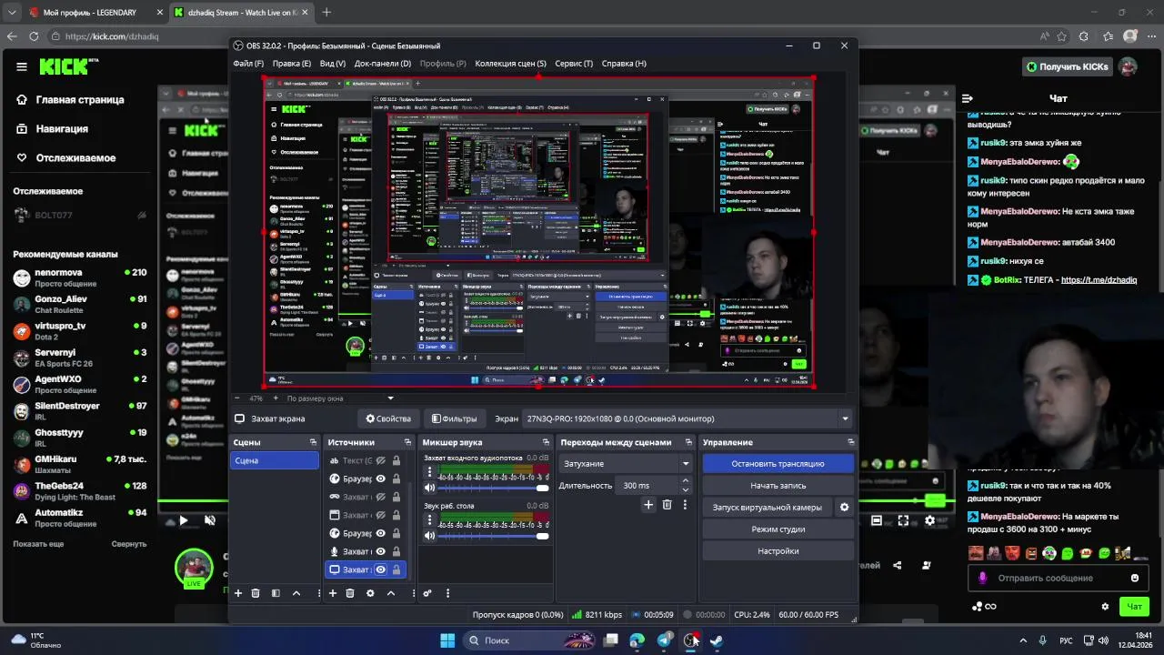This screenshot has height=655, width=1164.
Task: Show the window-icon Захват source
Action: click(381, 515)
